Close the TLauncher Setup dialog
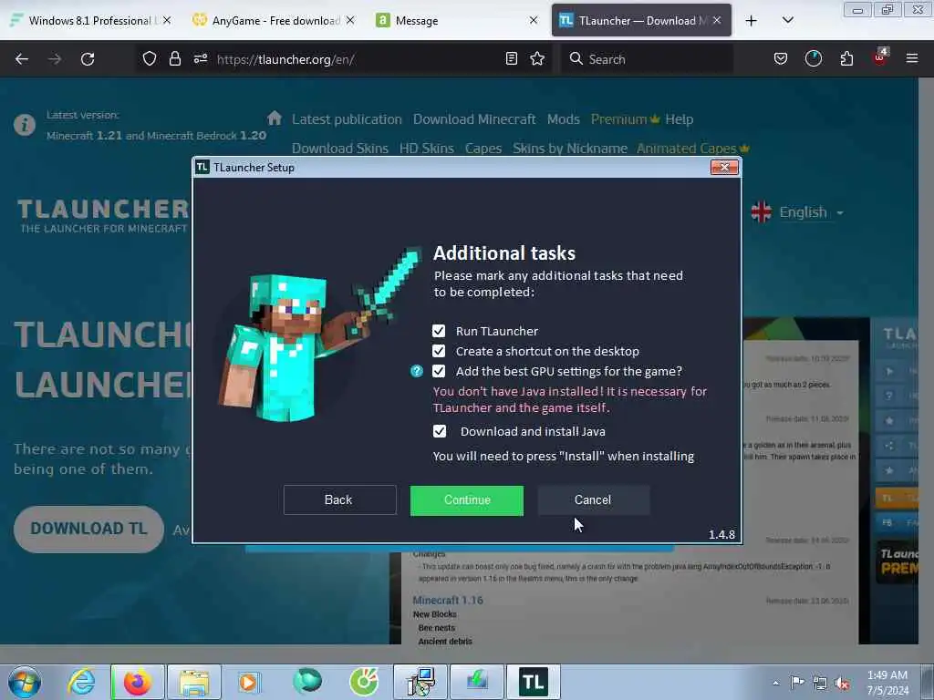 pyautogui.click(x=724, y=168)
